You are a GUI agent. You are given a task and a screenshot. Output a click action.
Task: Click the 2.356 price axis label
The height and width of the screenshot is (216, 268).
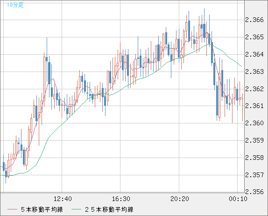click(x=254, y=192)
